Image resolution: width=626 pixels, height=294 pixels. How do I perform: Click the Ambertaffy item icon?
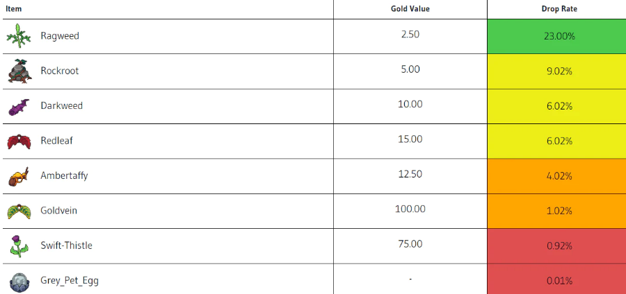tap(19, 176)
